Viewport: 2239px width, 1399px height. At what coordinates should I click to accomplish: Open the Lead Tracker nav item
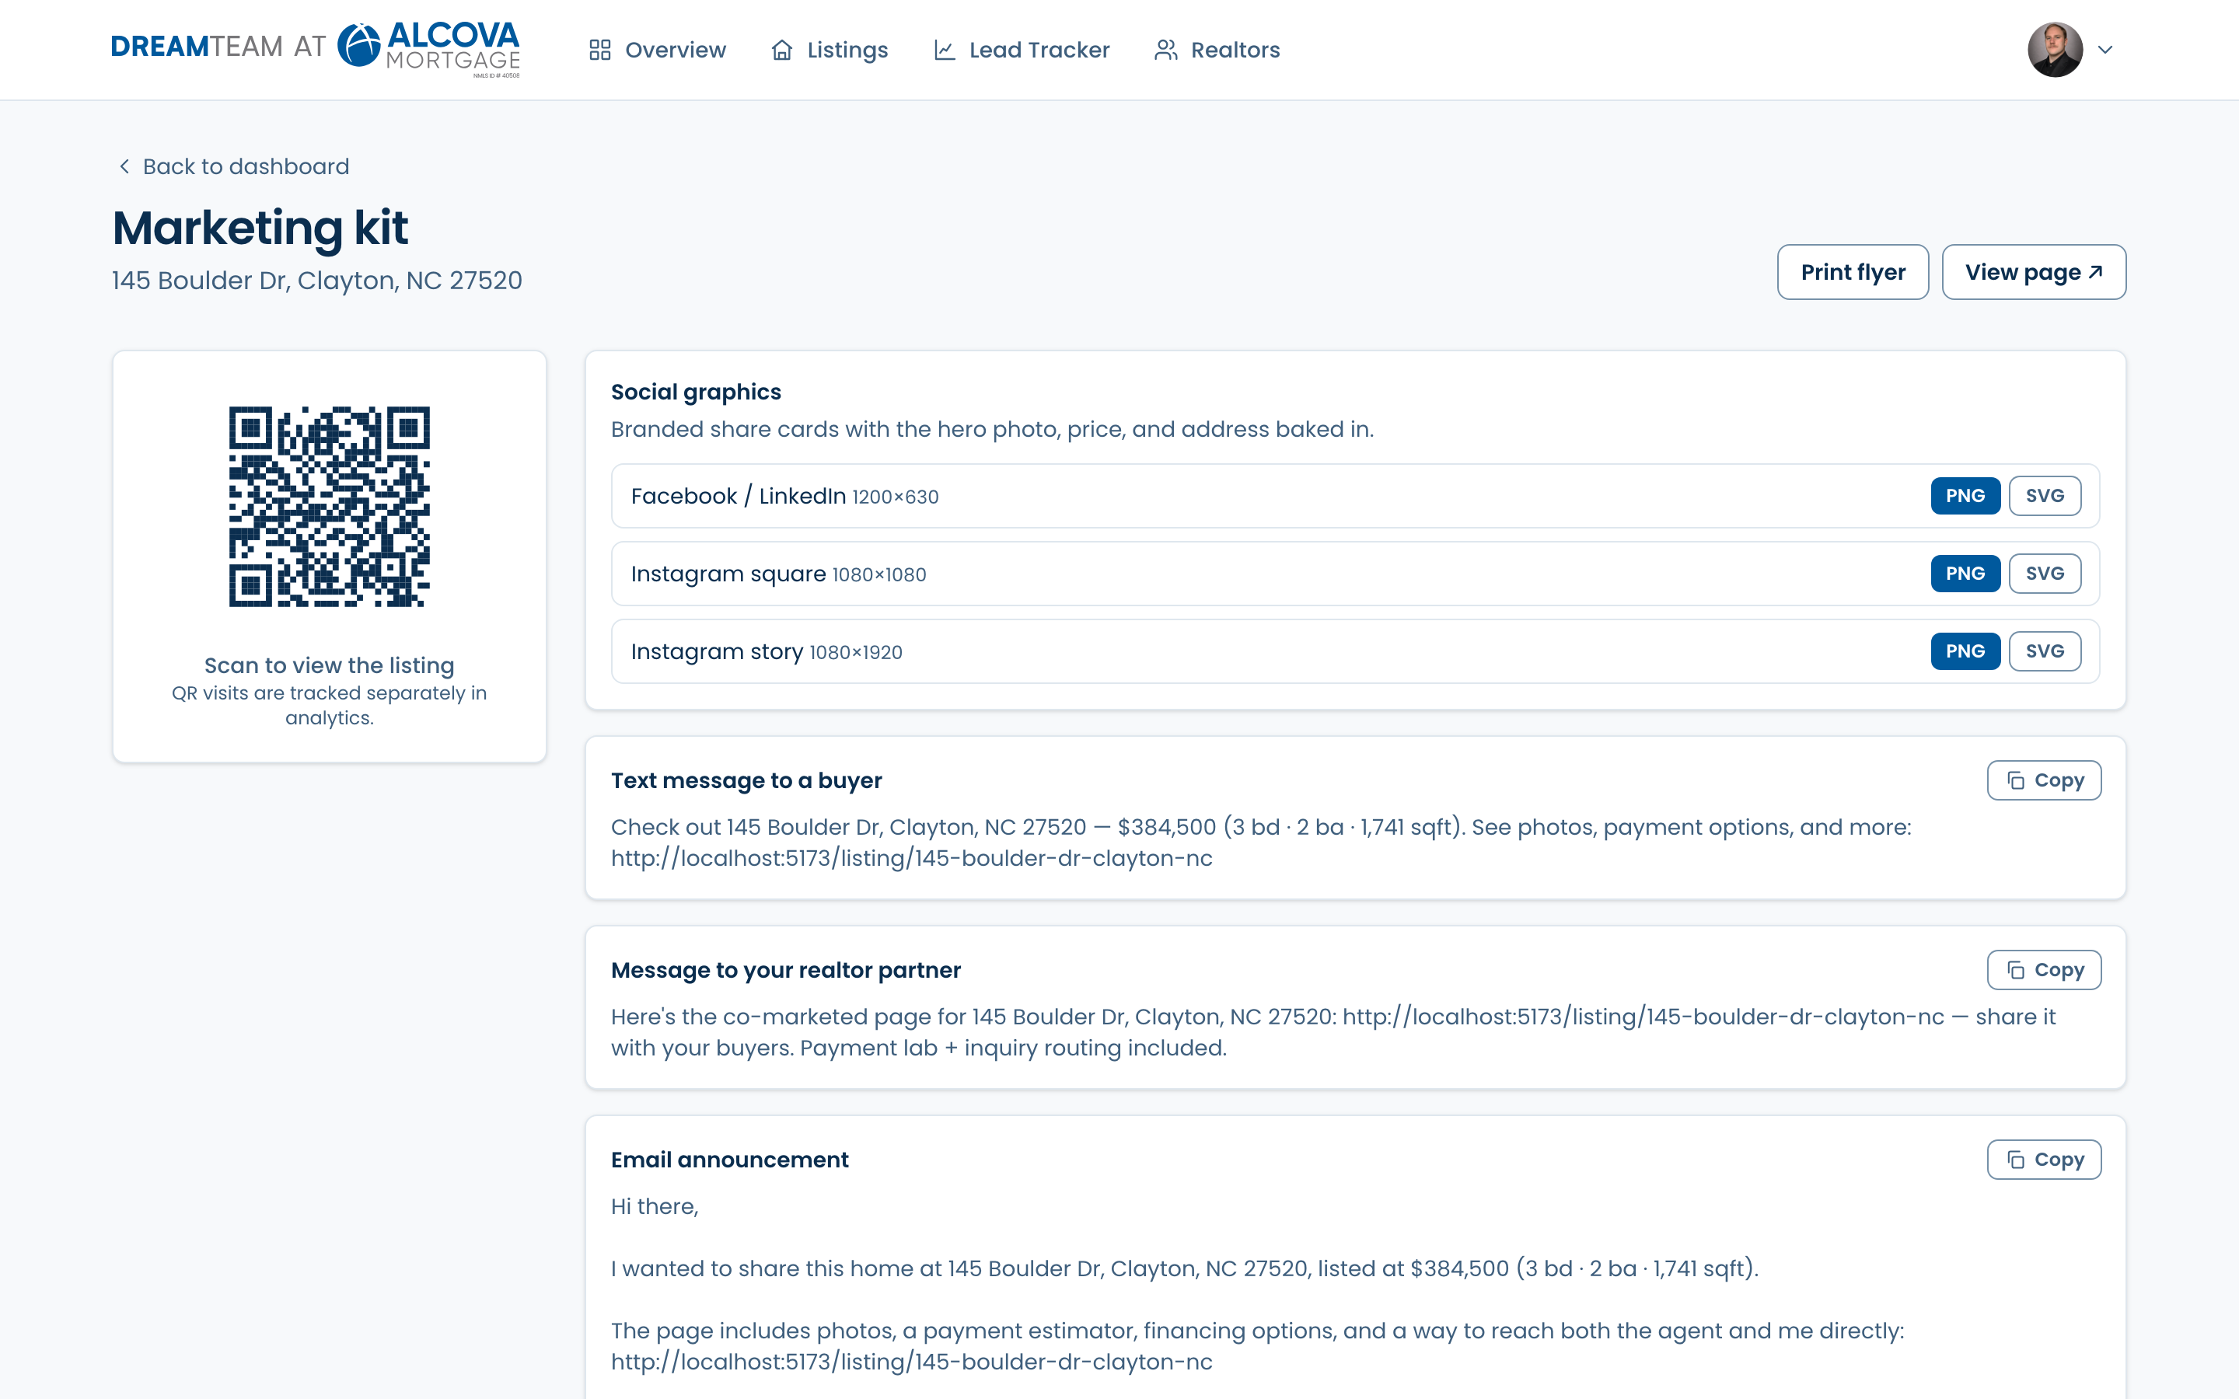point(1021,50)
